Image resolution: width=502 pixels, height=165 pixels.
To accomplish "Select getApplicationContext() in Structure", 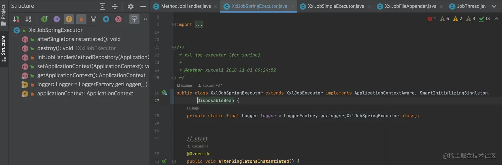I will pyautogui.click(x=91, y=75).
